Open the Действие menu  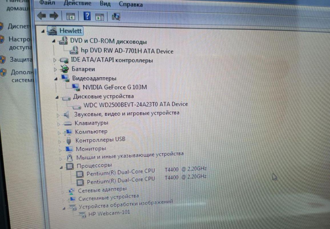tap(77, 4)
